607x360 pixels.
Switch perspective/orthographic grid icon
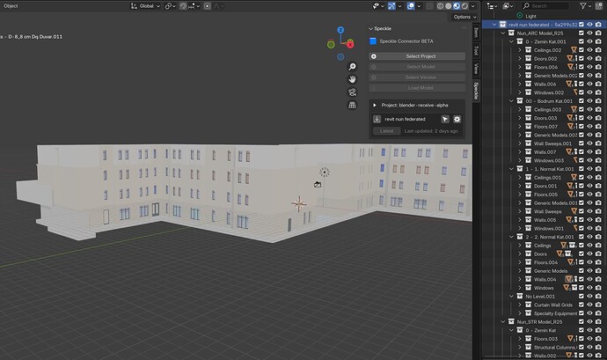pos(352,105)
